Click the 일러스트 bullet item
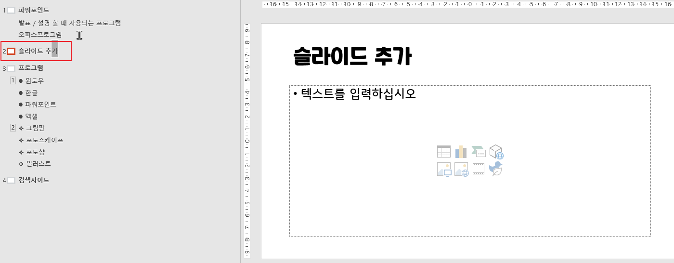Viewport: 674px width, 263px height. (39, 164)
